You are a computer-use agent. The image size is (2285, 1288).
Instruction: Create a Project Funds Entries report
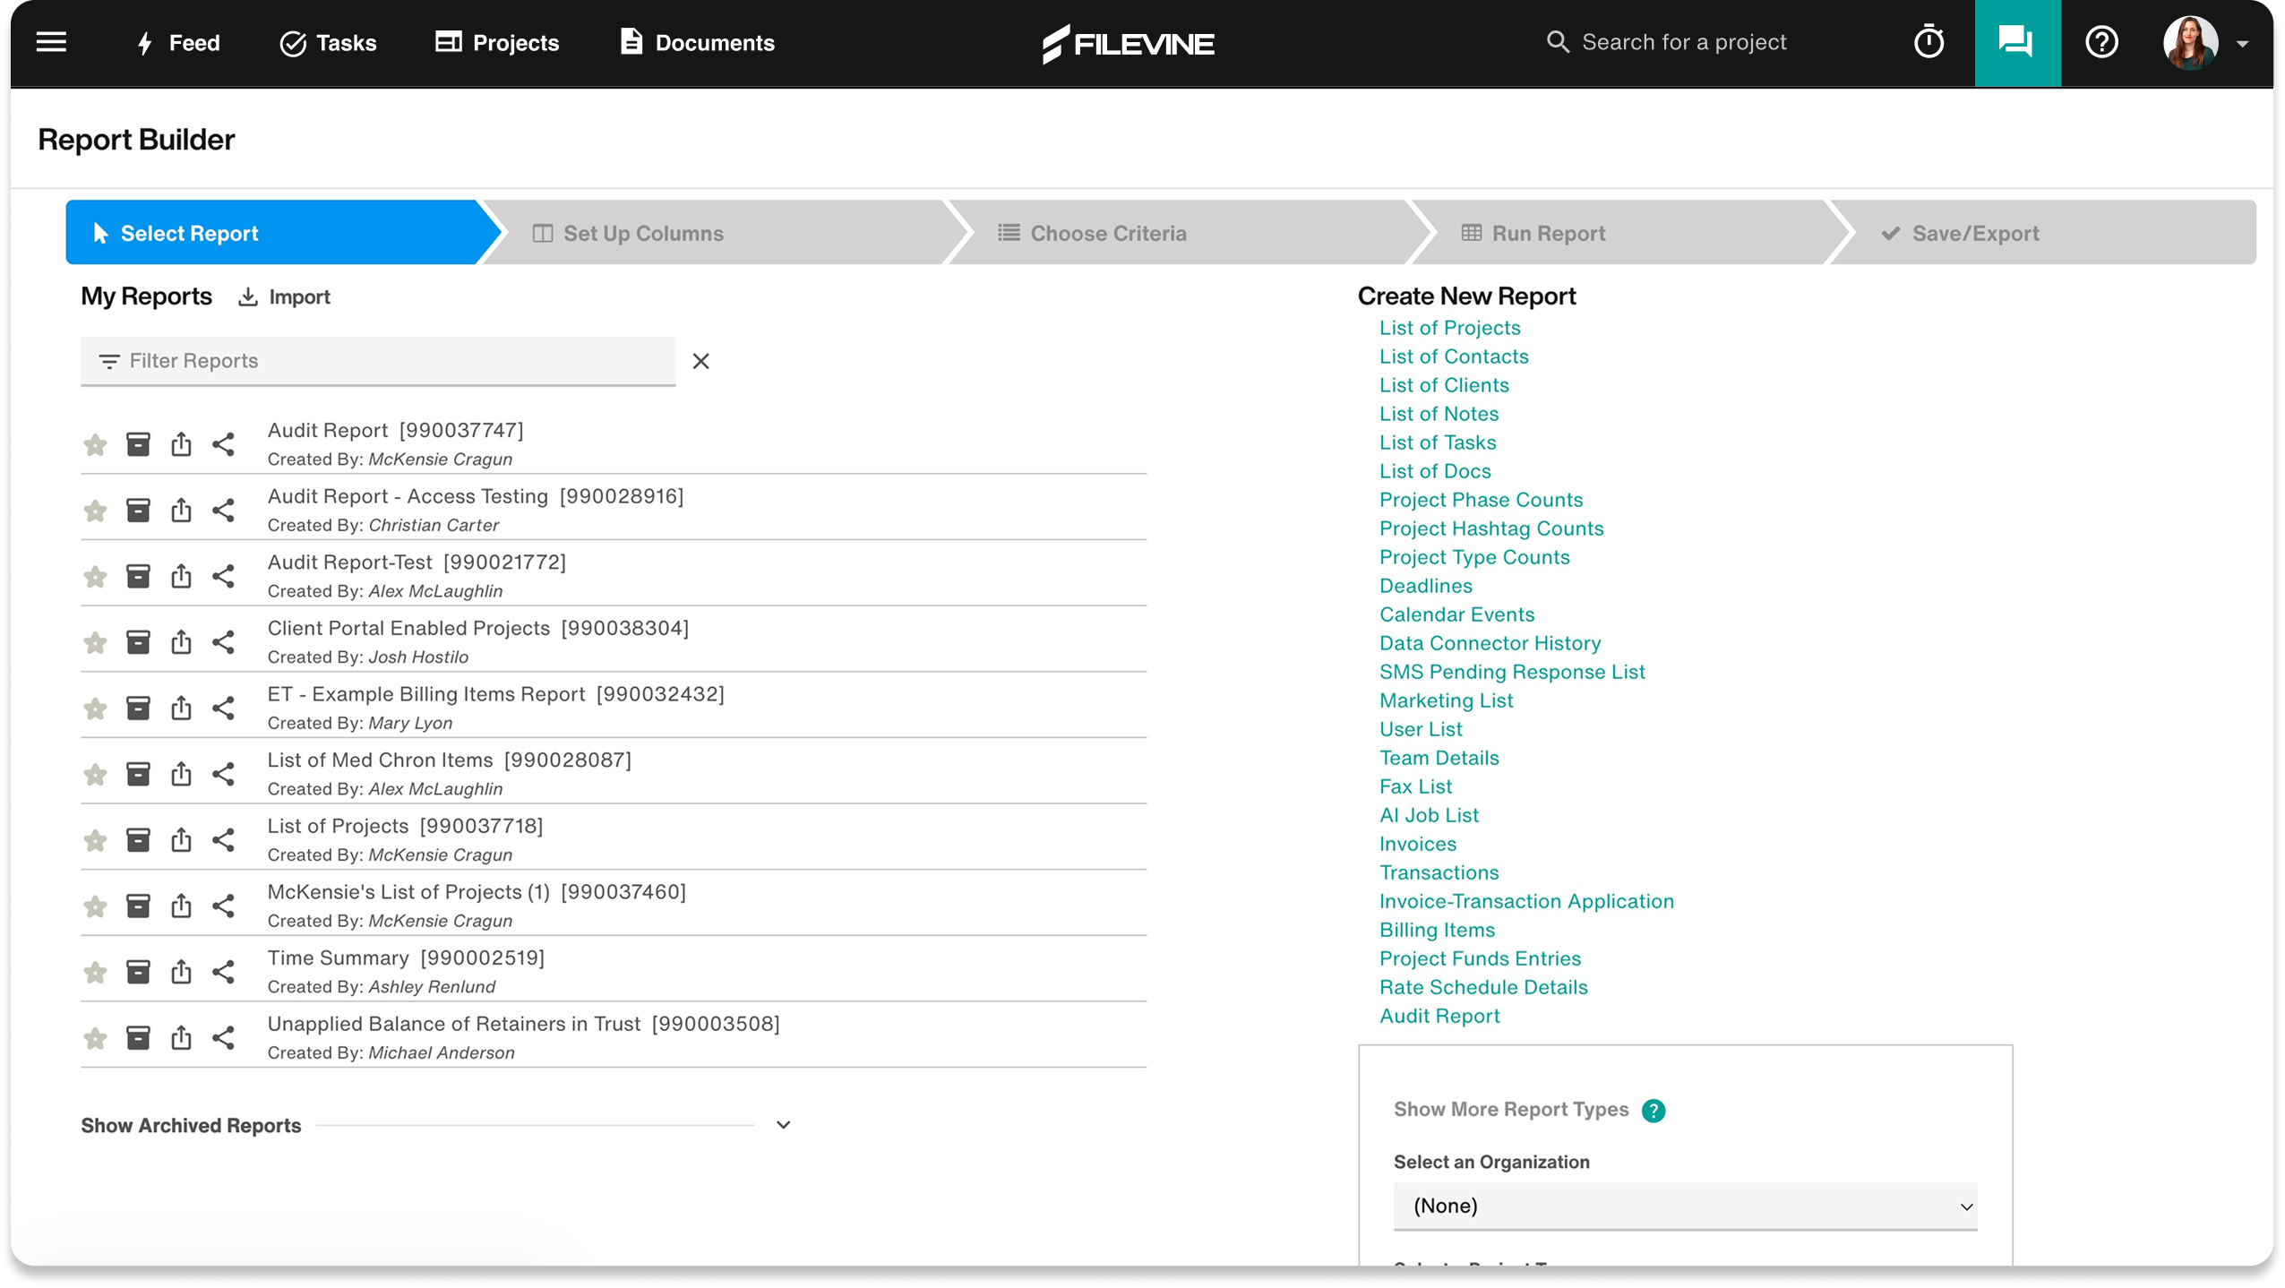tap(1479, 958)
